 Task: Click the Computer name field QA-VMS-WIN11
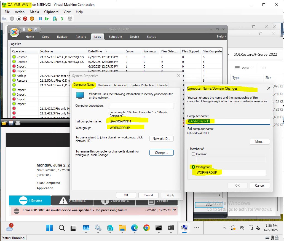coord(229,121)
